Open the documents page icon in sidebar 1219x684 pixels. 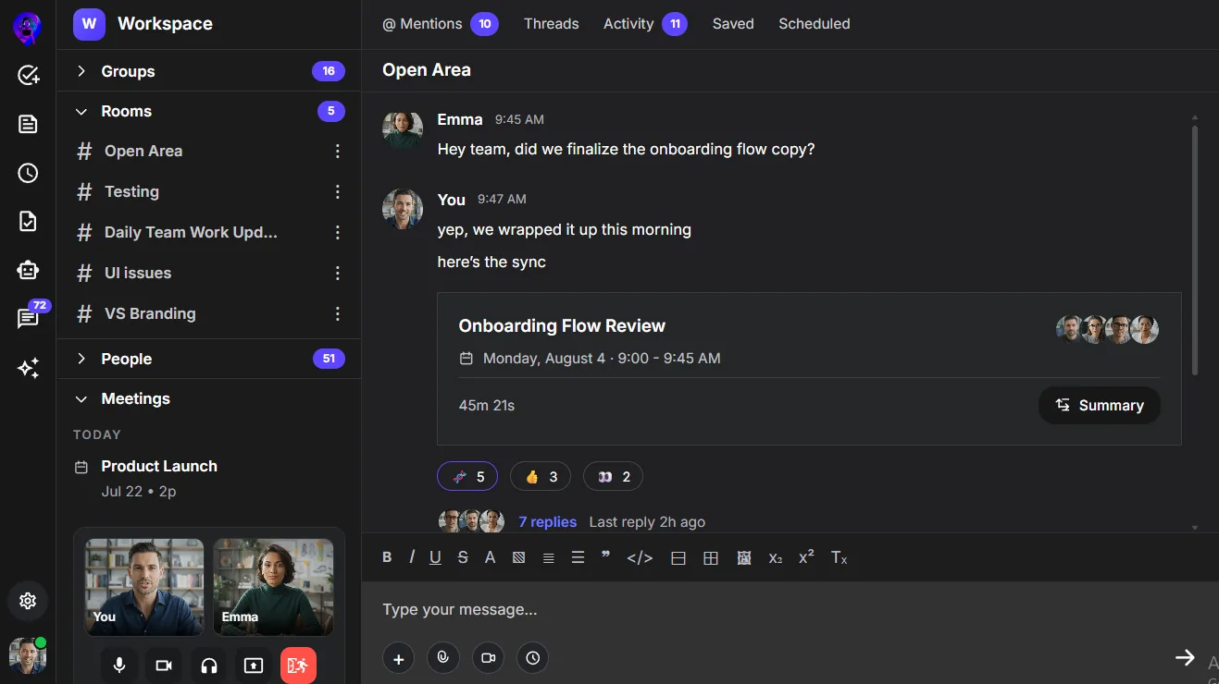point(28,124)
